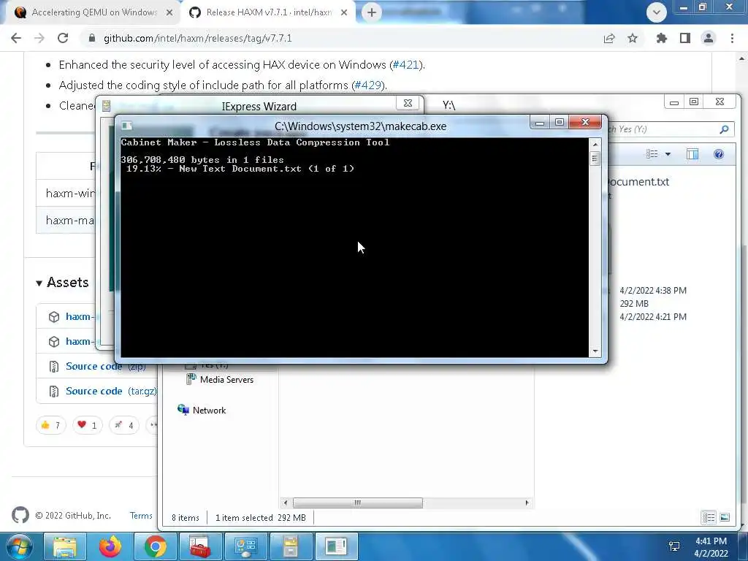748x561 pixels.
Task: Open Windows Explorer from the taskbar
Action: click(x=64, y=546)
